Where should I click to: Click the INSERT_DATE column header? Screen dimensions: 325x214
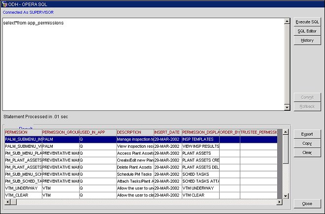167,133
